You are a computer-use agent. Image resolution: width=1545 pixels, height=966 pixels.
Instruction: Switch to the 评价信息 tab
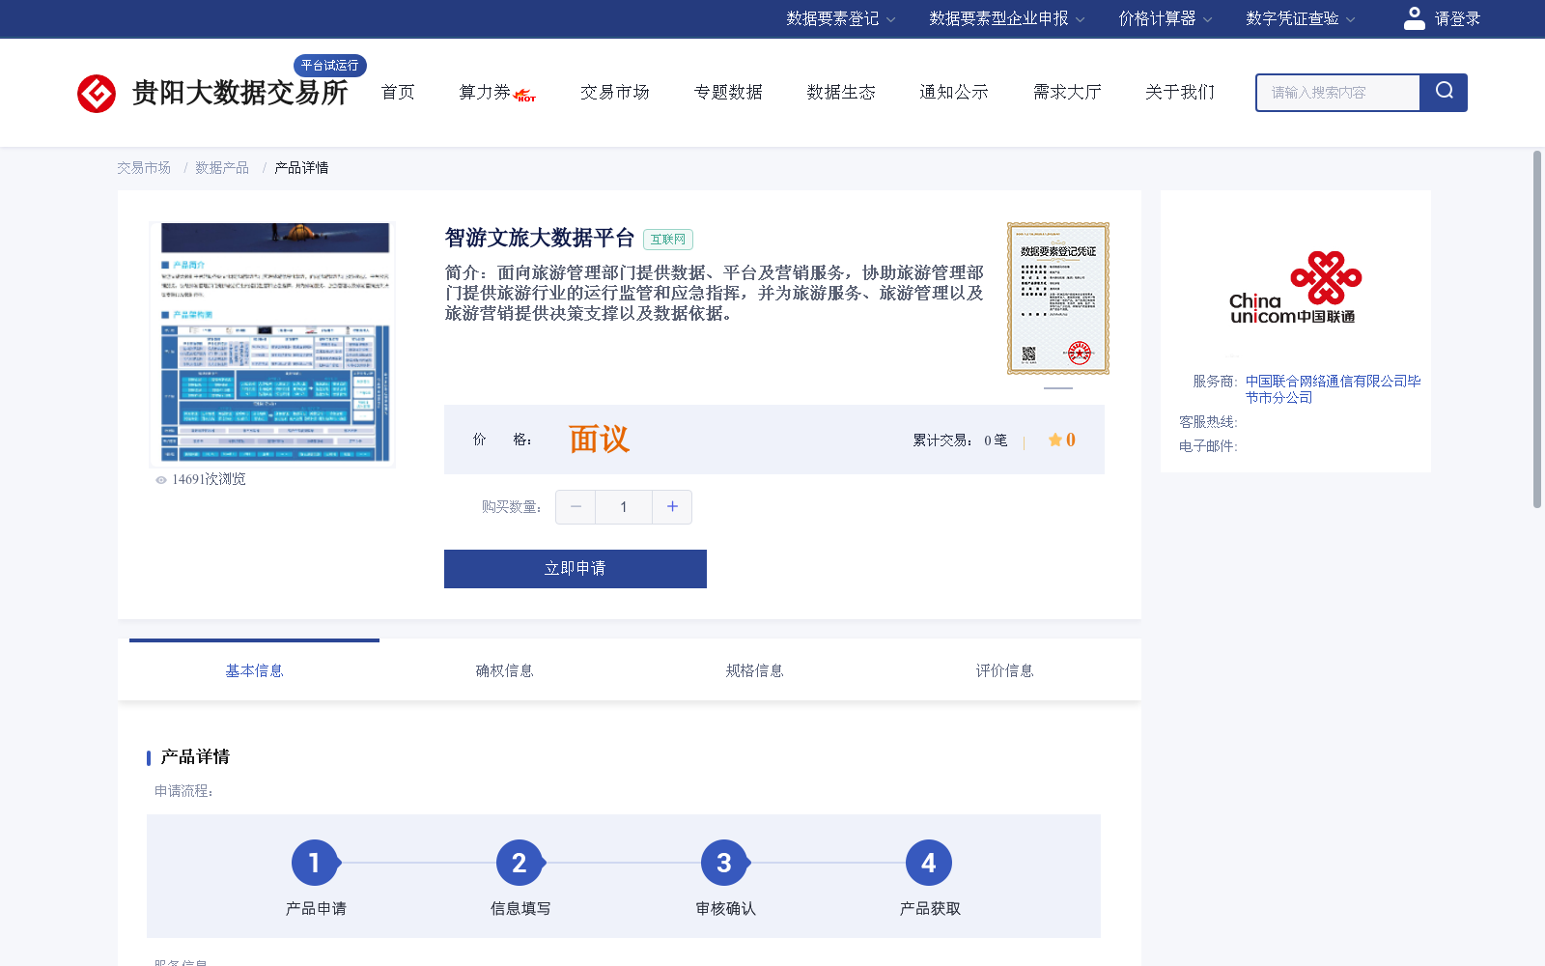(x=1004, y=670)
